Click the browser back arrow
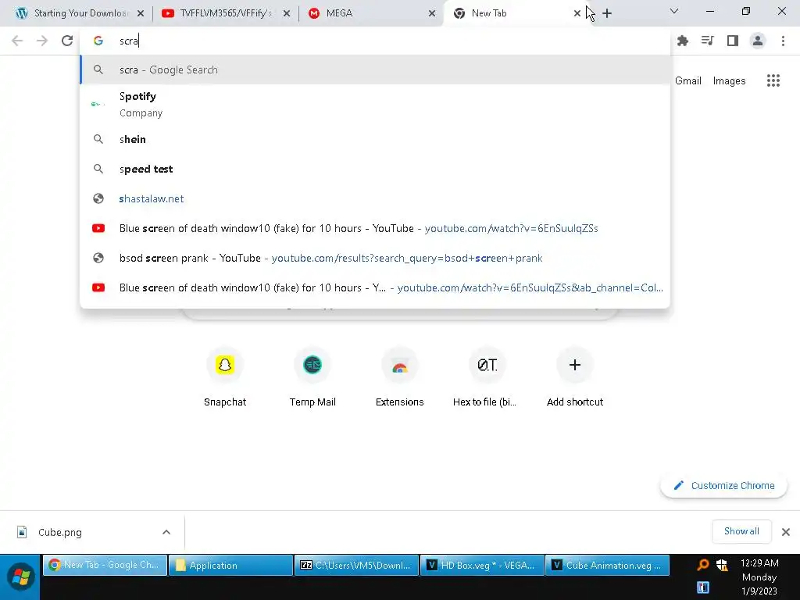The height and width of the screenshot is (600, 800). click(17, 41)
